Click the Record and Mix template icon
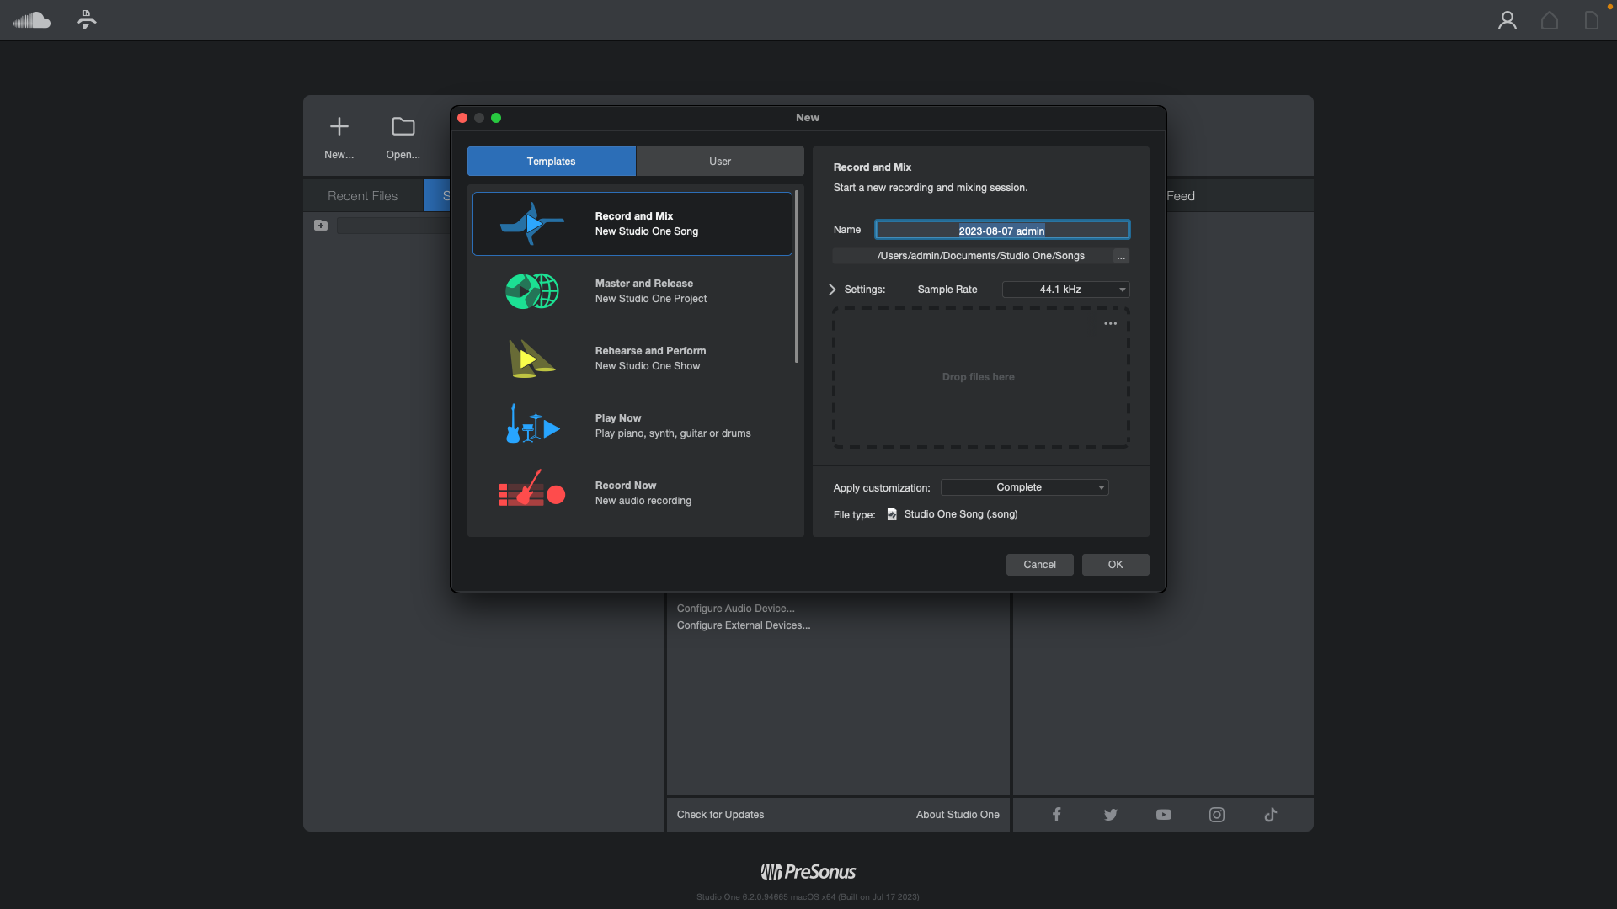This screenshot has width=1617, height=909. coord(531,224)
